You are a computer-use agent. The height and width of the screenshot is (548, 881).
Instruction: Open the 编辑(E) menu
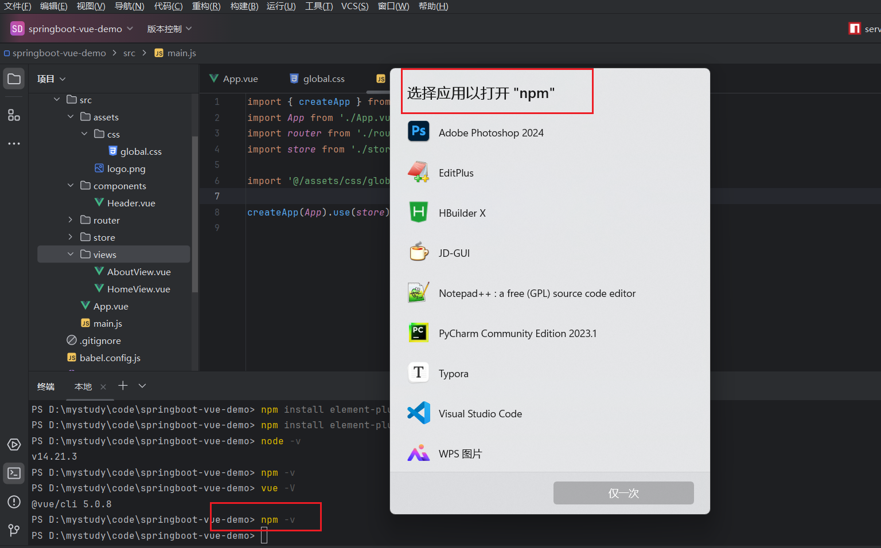tap(54, 6)
